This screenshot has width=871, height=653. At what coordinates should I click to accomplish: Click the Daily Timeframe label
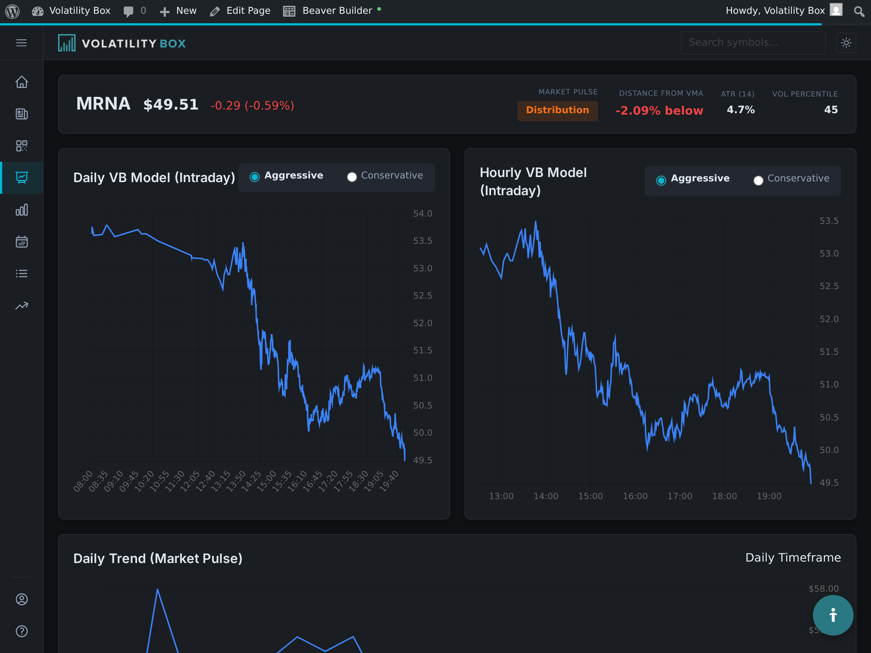click(x=793, y=557)
